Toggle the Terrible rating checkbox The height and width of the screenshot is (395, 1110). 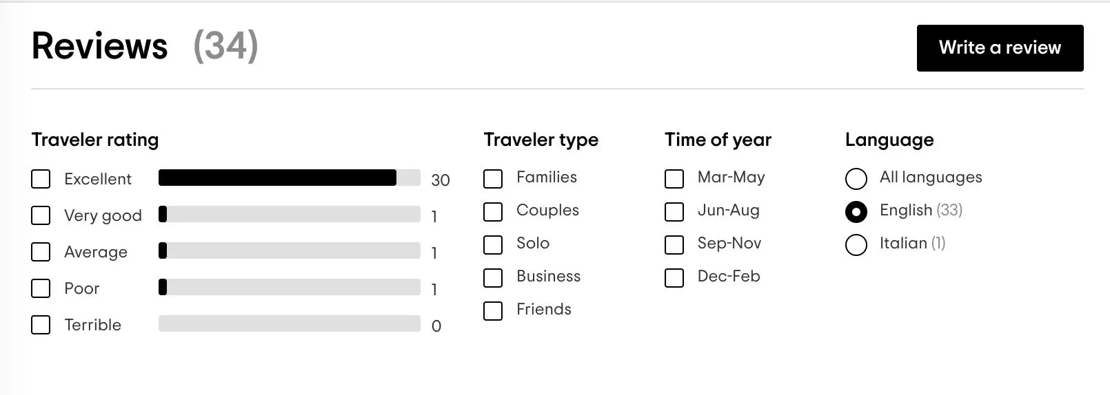pos(41,325)
